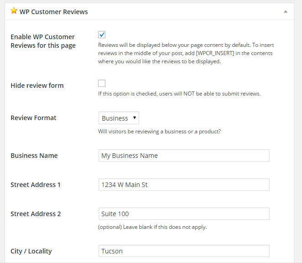Click the WP Customer Reviews panel title

tap(53, 12)
